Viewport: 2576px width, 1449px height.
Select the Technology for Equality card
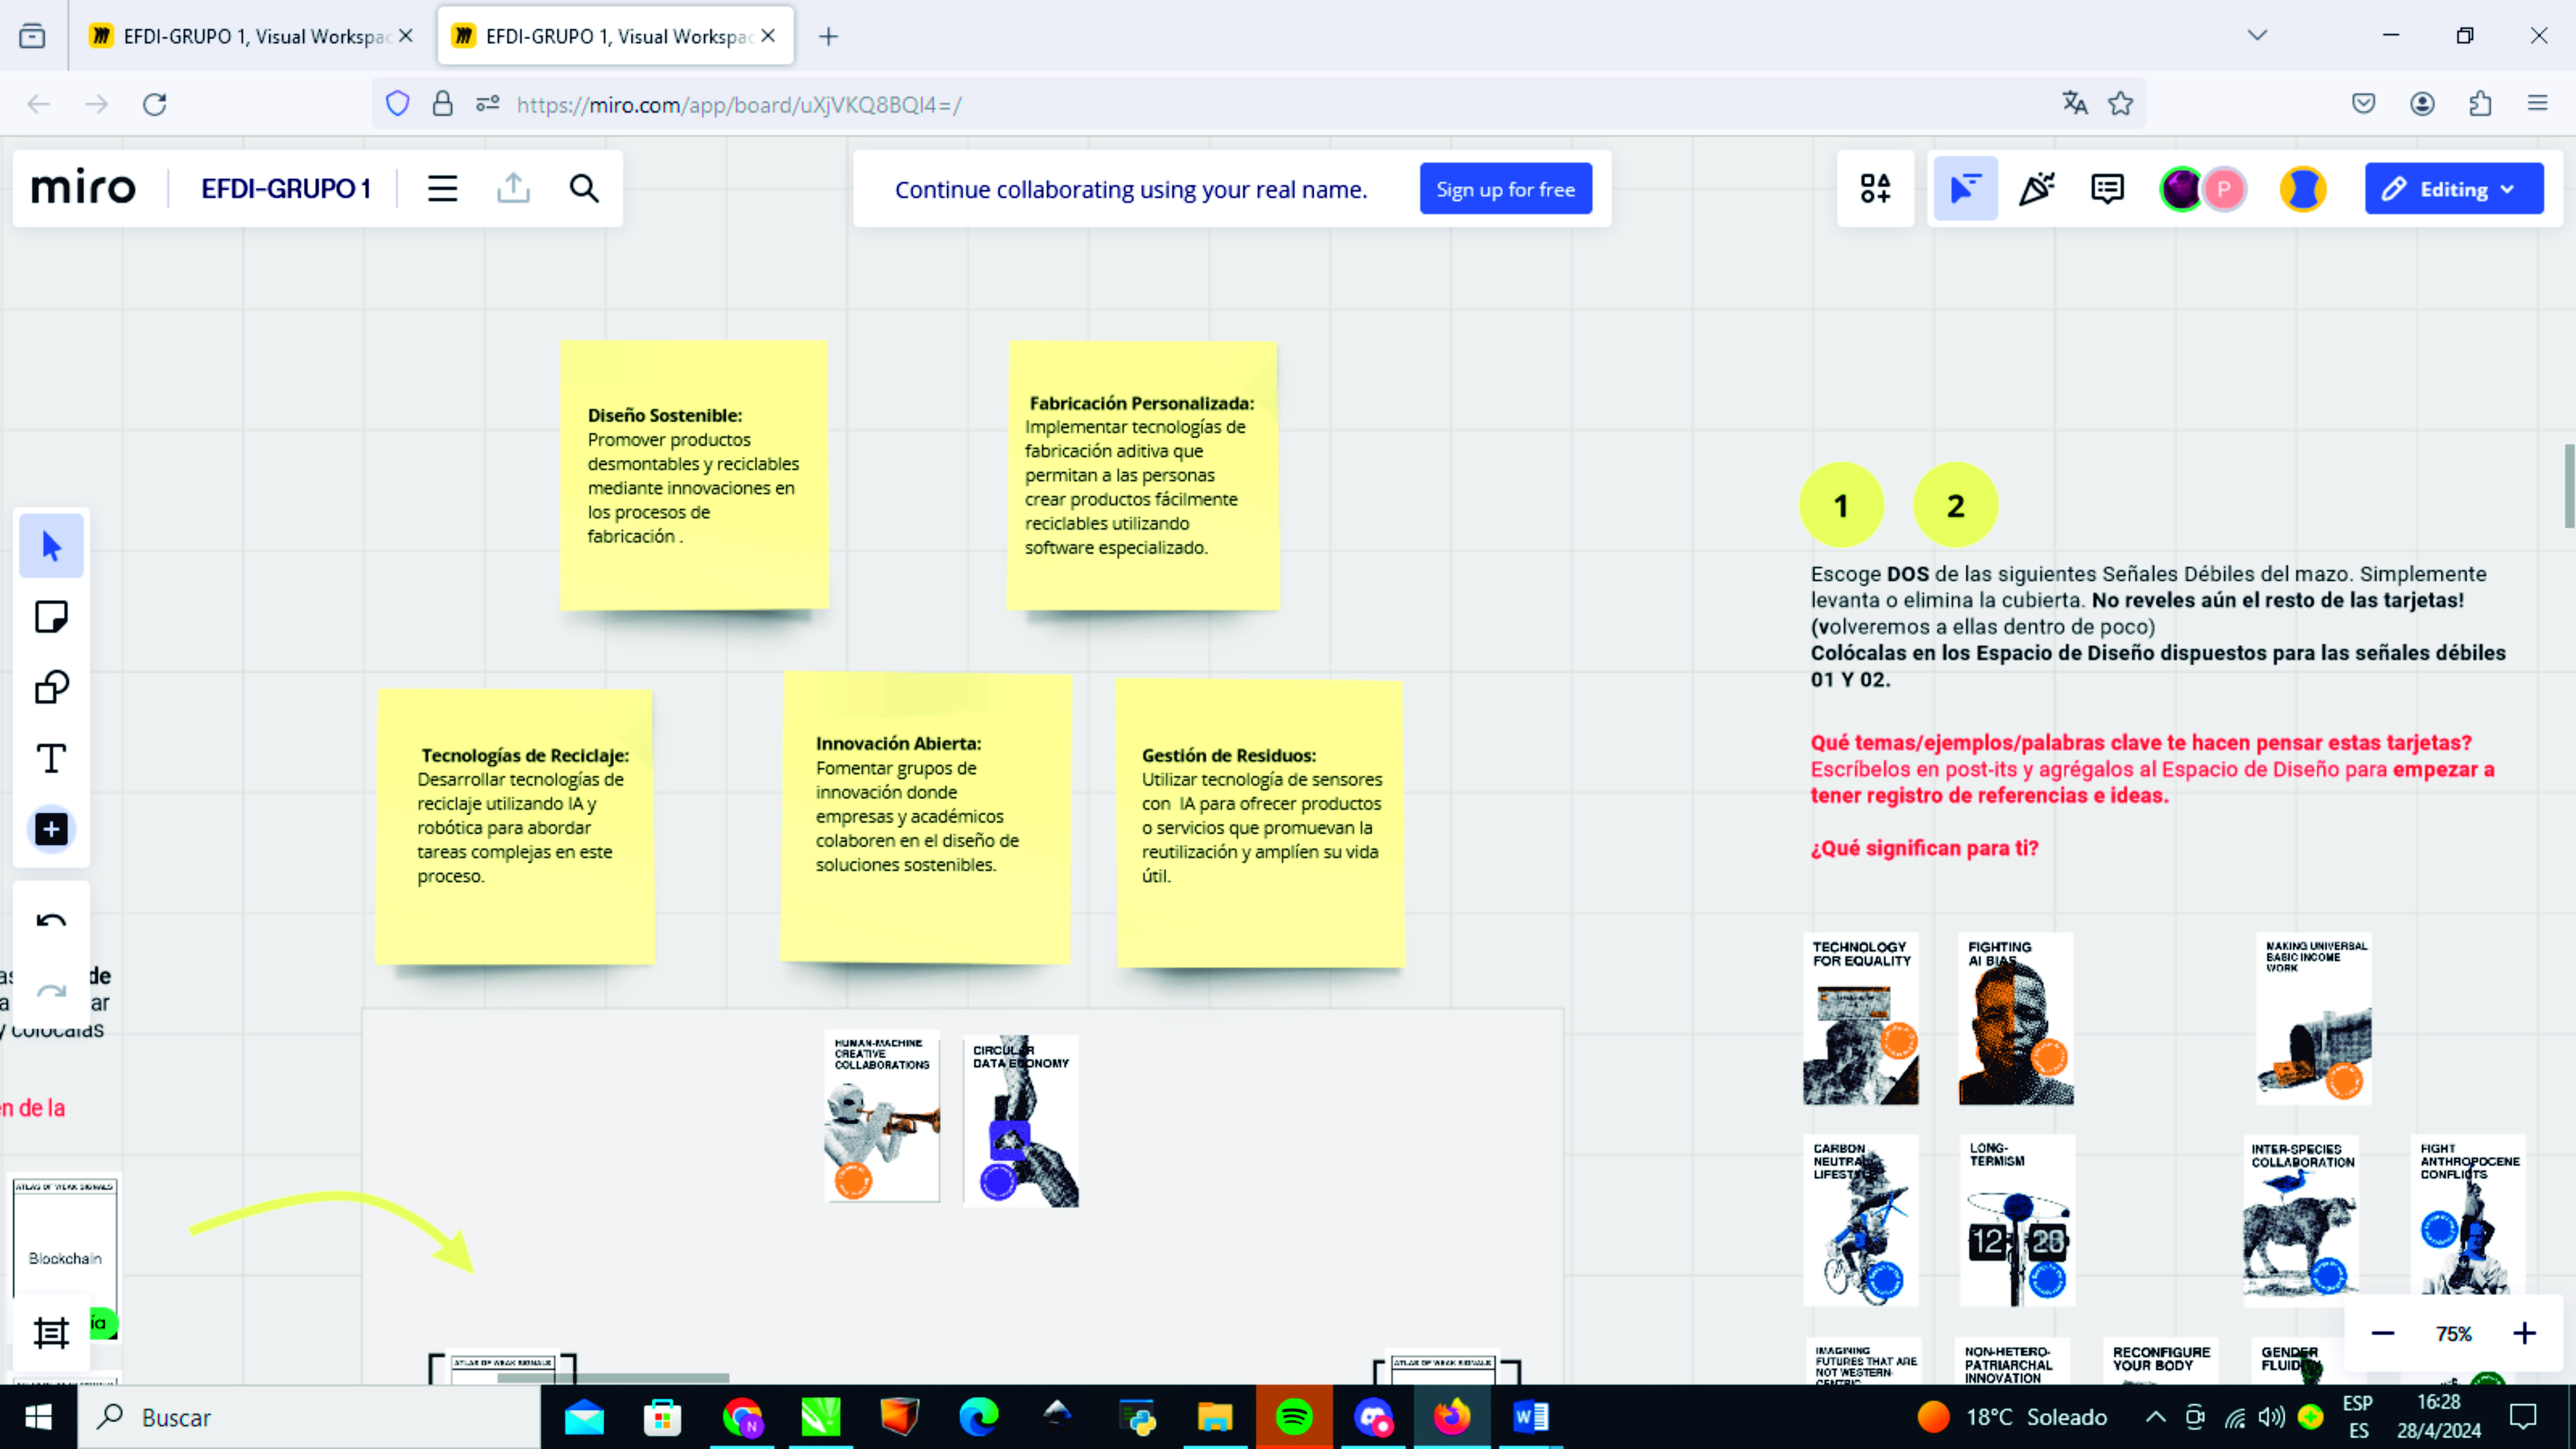coord(1861,1019)
